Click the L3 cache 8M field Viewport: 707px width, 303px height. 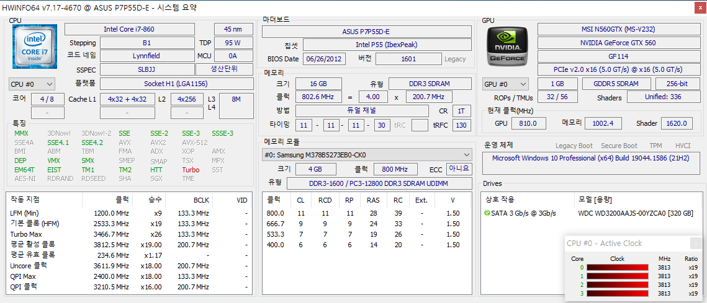click(x=236, y=106)
